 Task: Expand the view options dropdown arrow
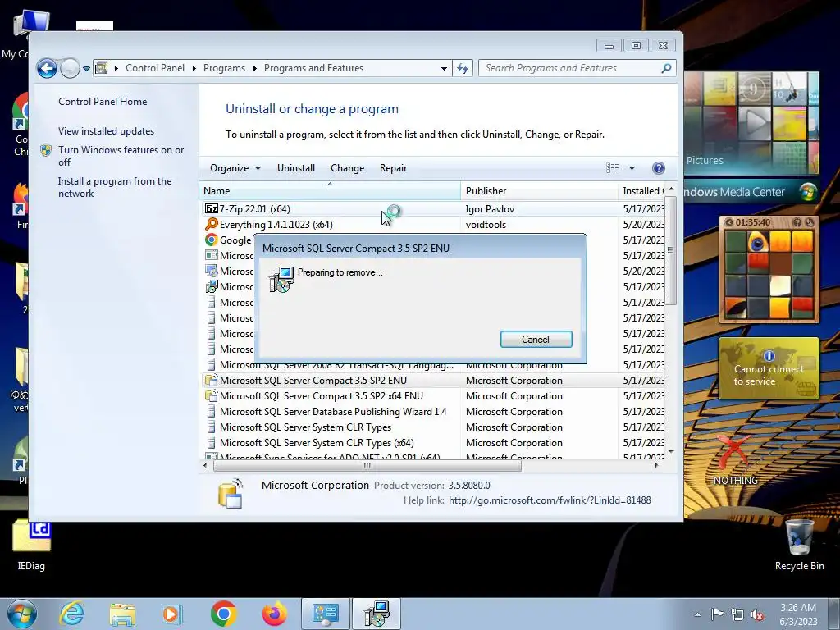[632, 168]
